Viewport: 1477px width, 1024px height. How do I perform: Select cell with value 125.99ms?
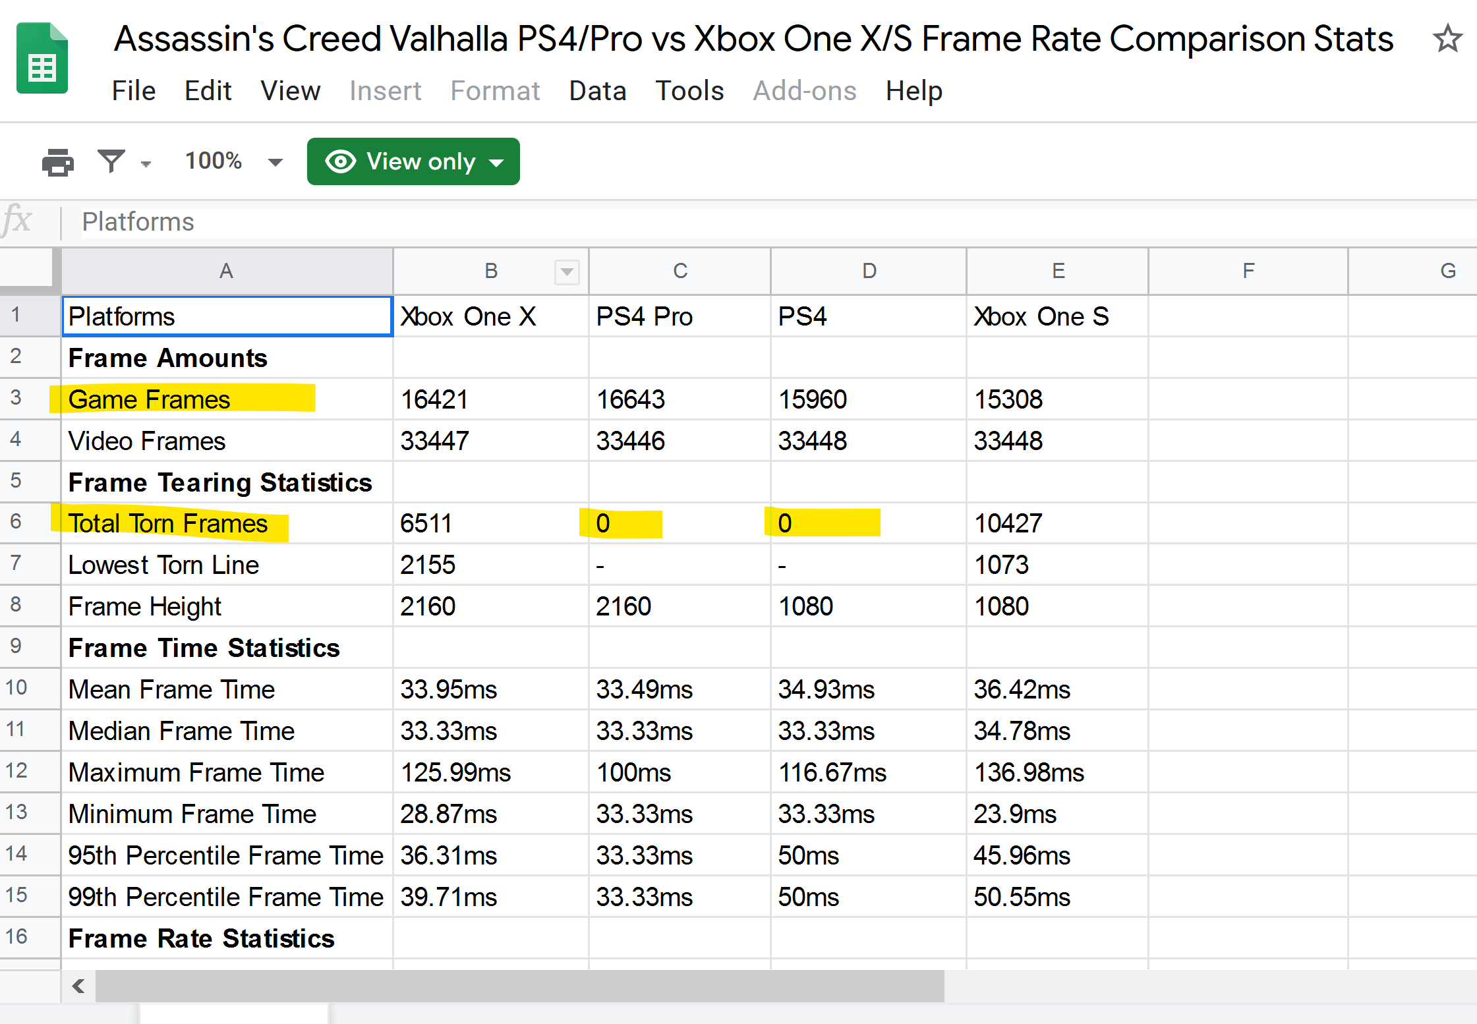tap(490, 772)
